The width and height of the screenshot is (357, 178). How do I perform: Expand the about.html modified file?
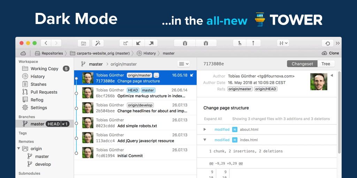(x=205, y=129)
